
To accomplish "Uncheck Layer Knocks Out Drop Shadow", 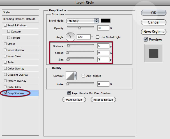I will coord(69,93).
